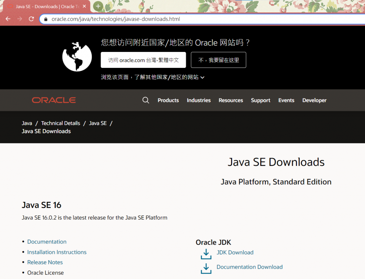The width and height of the screenshot is (365, 279).
Task: Click Java SE Downloads breadcrumb text
Action: 46,131
